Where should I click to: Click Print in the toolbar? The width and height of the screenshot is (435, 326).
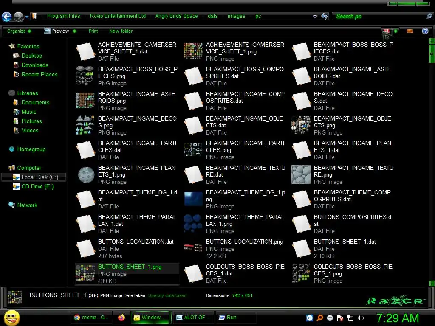pos(93,31)
